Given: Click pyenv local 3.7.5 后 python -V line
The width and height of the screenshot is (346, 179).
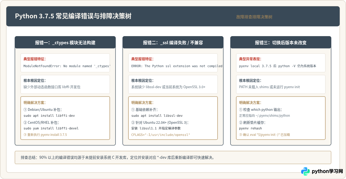Looking at the screenshot, I should tap(278, 66).
